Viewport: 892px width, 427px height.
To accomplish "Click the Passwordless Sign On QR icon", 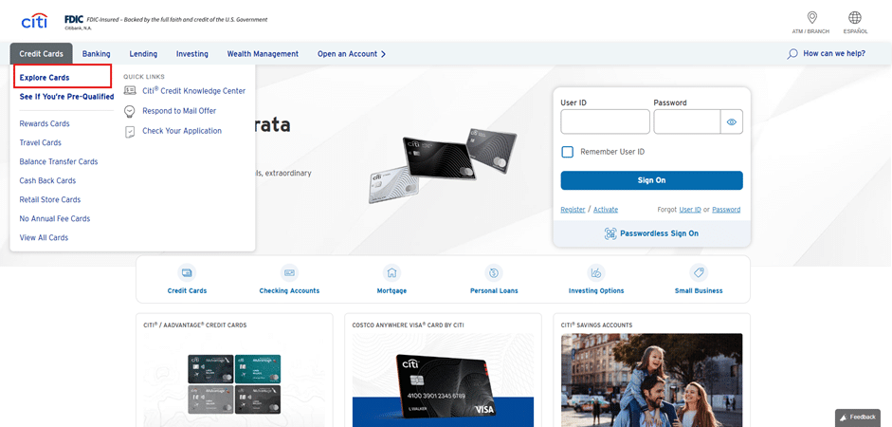I will [610, 233].
